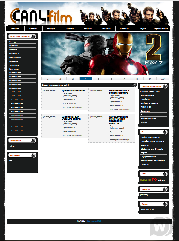Click the clapperboard icon in Архив header

(165, 204)
